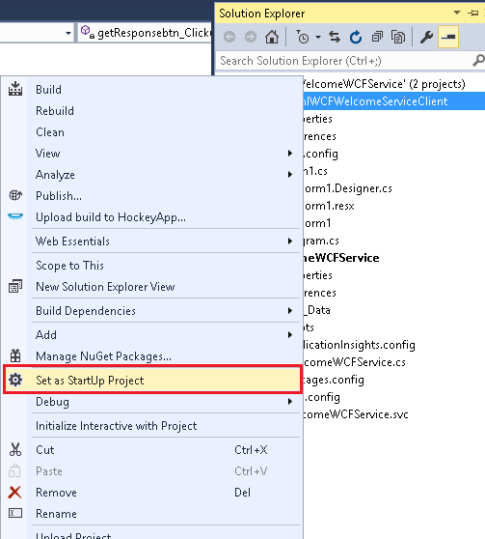
Task: Click the Publish globe icon
Action: 15,195
